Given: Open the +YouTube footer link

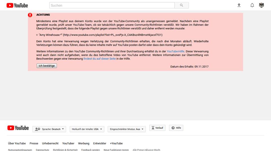Looking at the screenshot, I should pos(116,143).
